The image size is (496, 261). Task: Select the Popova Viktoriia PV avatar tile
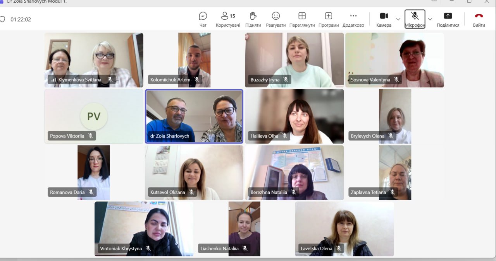click(94, 116)
